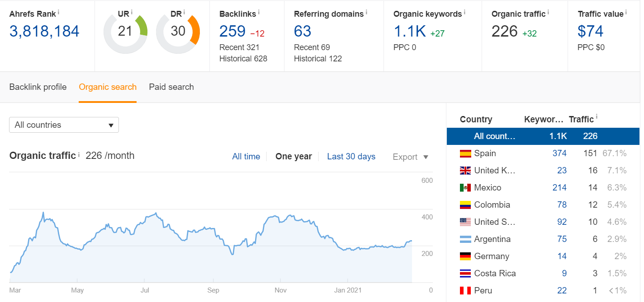
Task: Click the organic traffic value 226
Action: click(505, 31)
